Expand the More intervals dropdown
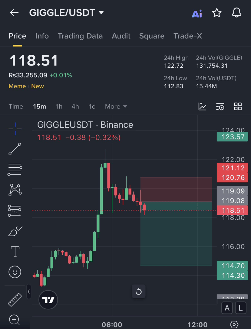This screenshot has height=329, width=251. [116, 107]
